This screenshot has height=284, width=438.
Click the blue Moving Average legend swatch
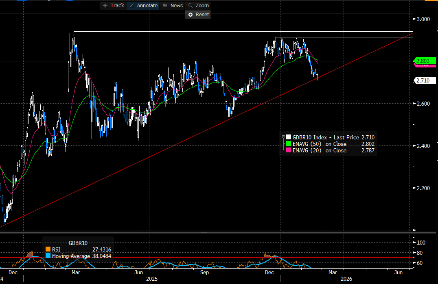pos(48,256)
